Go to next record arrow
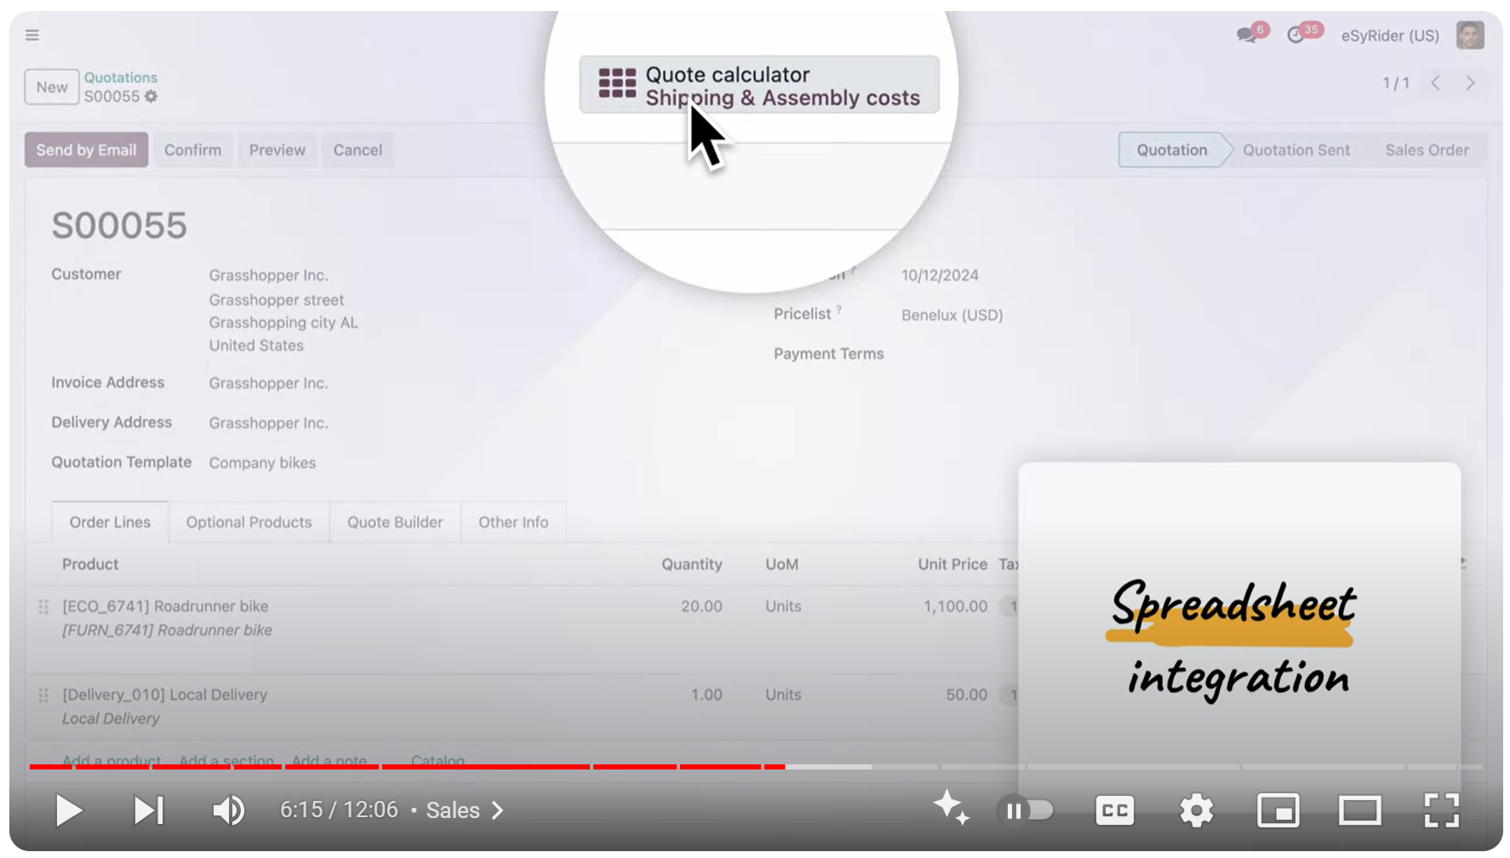This screenshot has width=1510, height=858. pos(1470,83)
